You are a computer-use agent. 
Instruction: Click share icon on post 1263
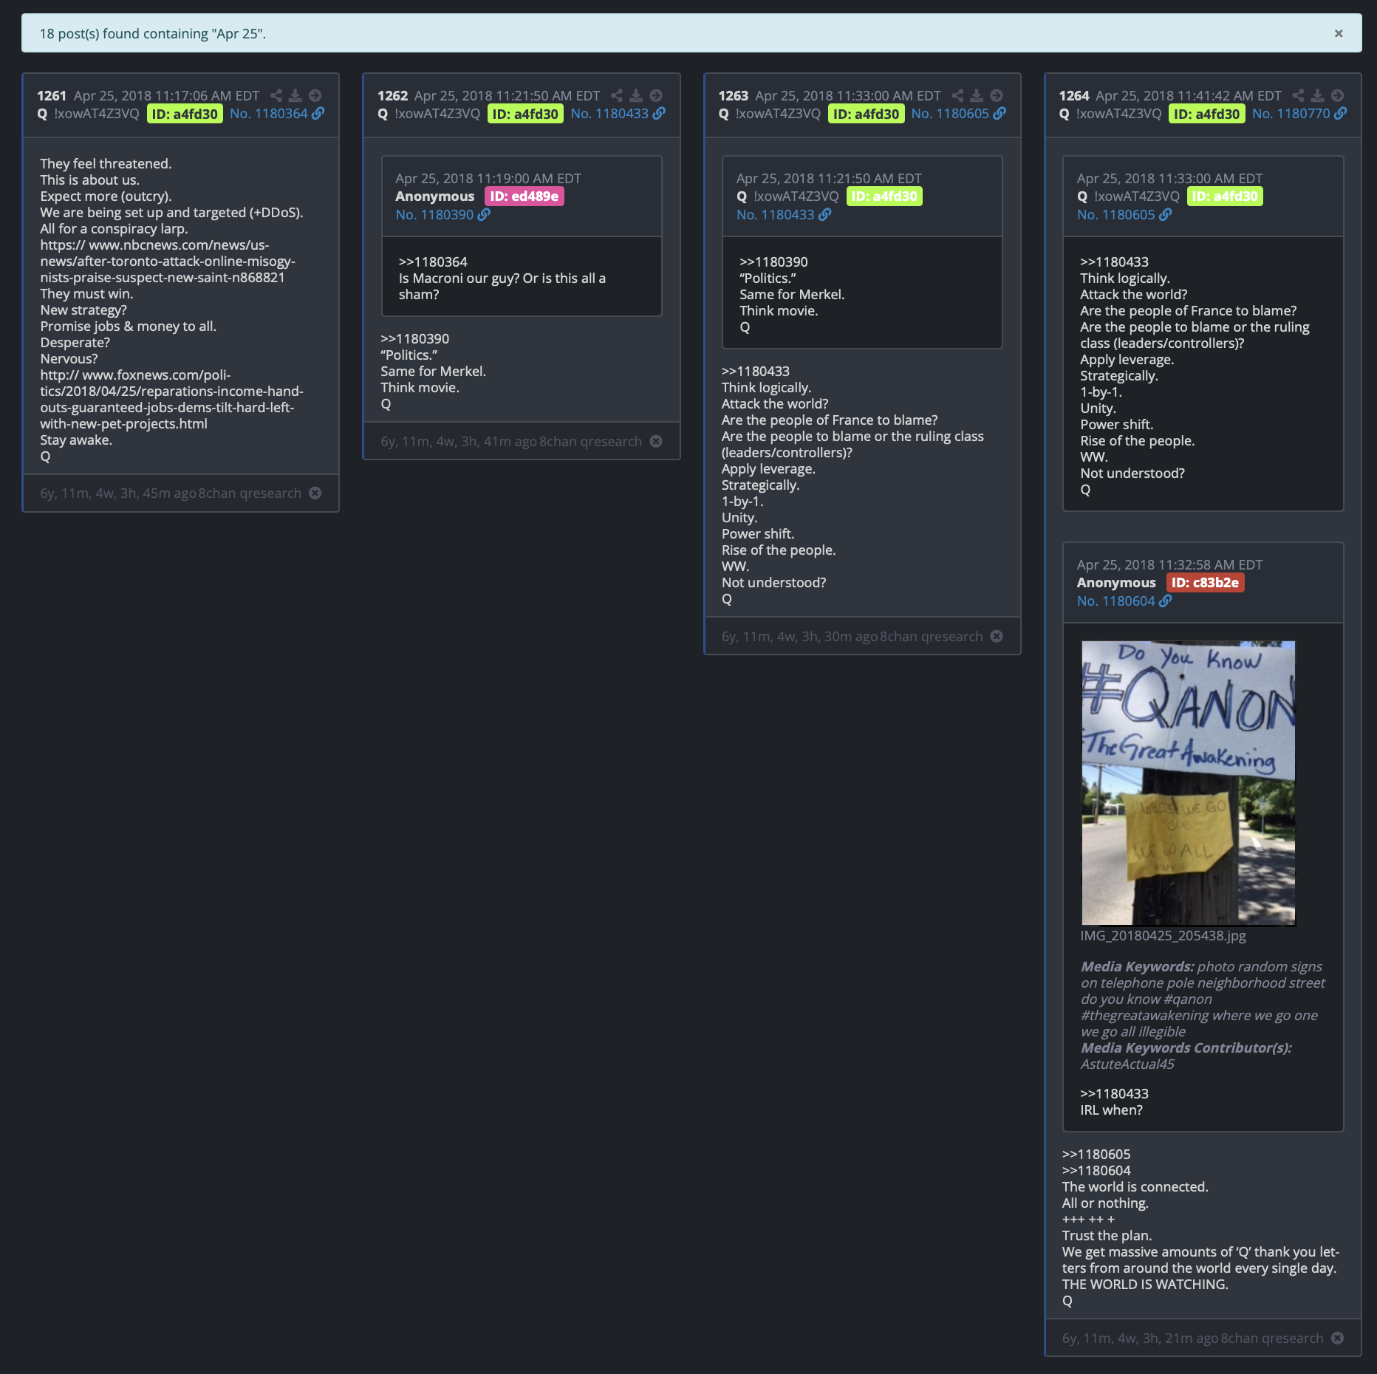[x=957, y=95]
